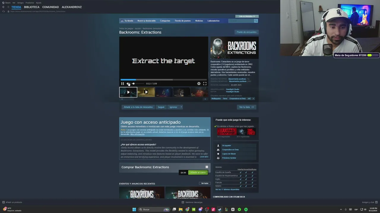Click the Ver tu lista button
The height and width of the screenshot is (213, 380).
pyautogui.click(x=246, y=107)
